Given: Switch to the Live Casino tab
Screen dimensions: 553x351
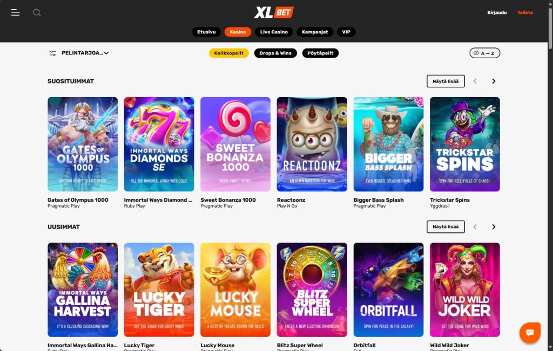Looking at the screenshot, I should tap(274, 32).
